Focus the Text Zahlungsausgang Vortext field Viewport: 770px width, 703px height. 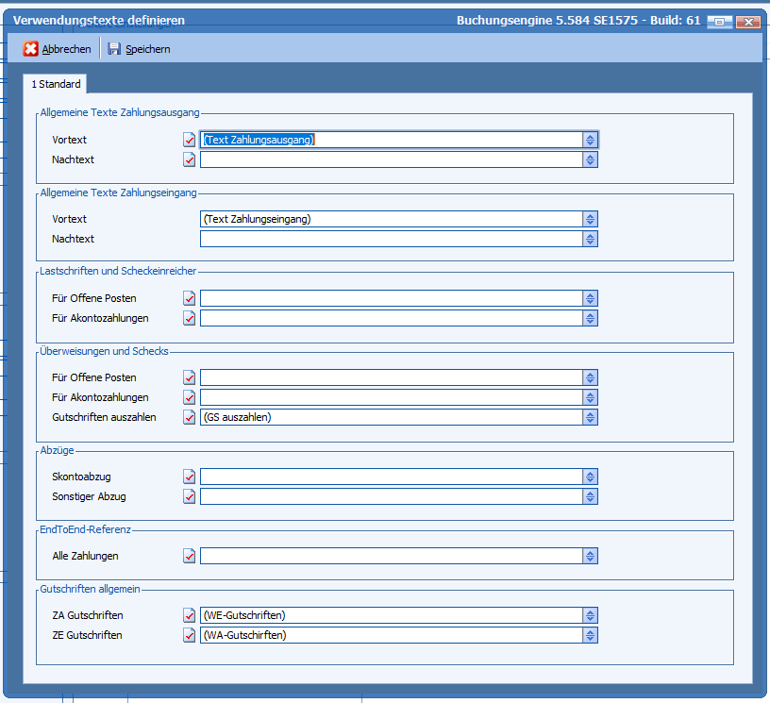point(391,140)
